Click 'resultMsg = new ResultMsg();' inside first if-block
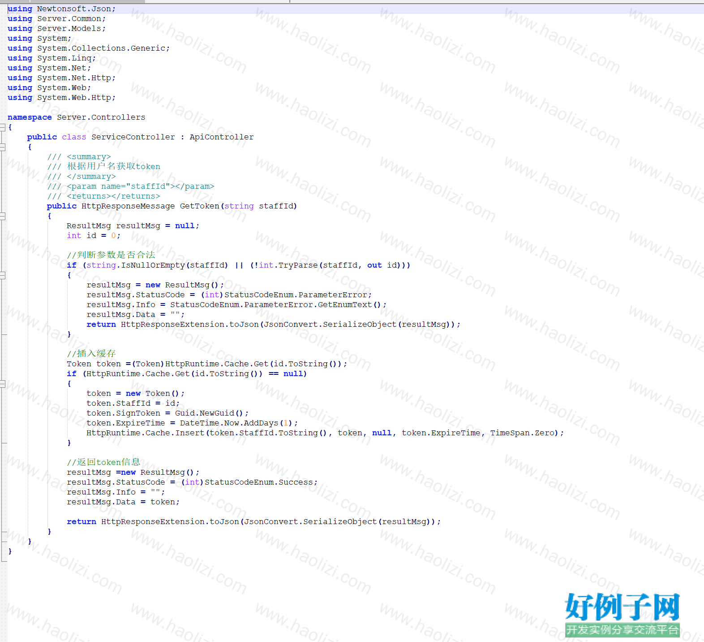704x642 pixels. pos(155,285)
